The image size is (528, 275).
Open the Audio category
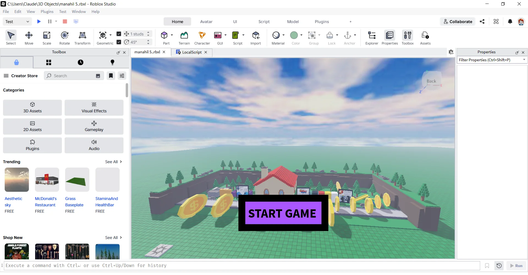(94, 145)
